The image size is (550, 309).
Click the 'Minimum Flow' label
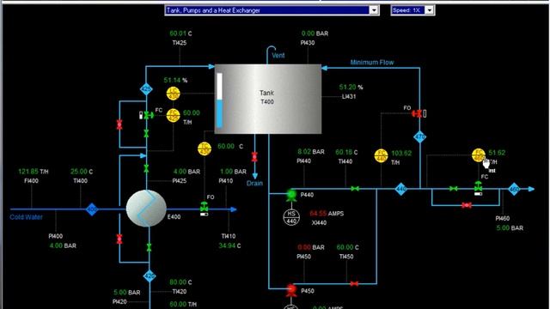[372, 63]
